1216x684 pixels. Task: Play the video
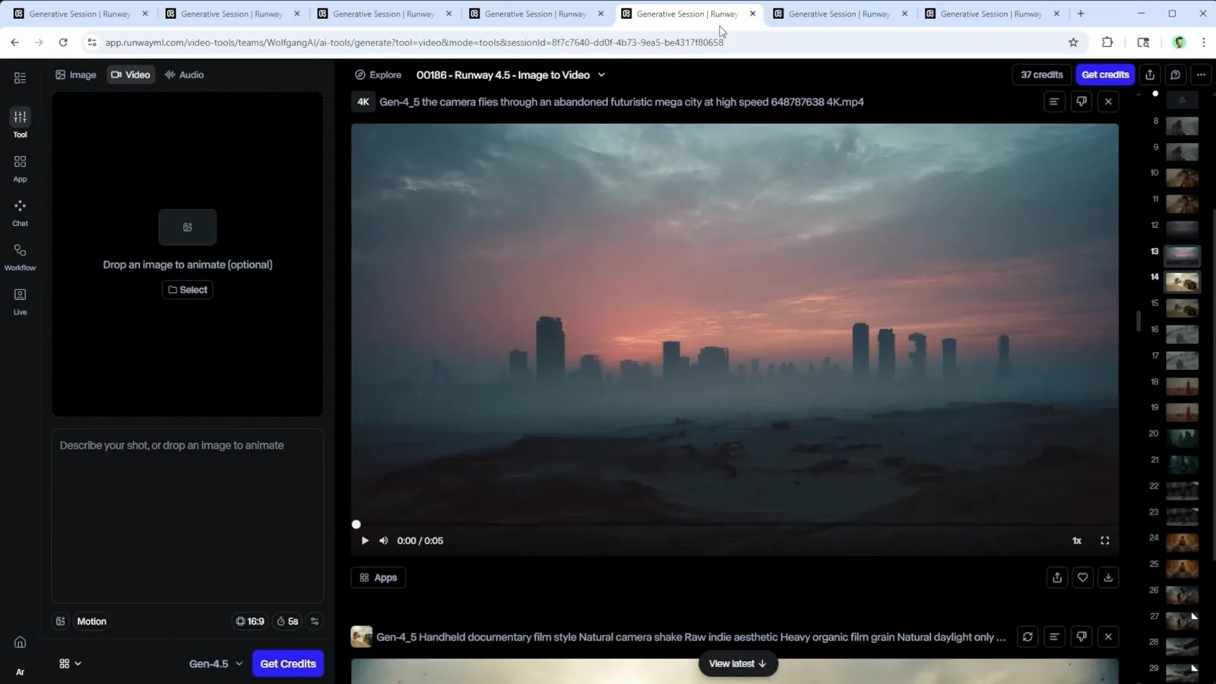click(x=365, y=540)
